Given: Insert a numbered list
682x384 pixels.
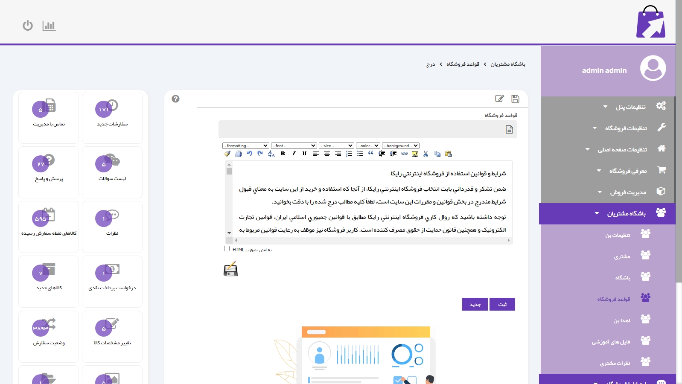Looking at the screenshot, I should pyautogui.click(x=349, y=154).
